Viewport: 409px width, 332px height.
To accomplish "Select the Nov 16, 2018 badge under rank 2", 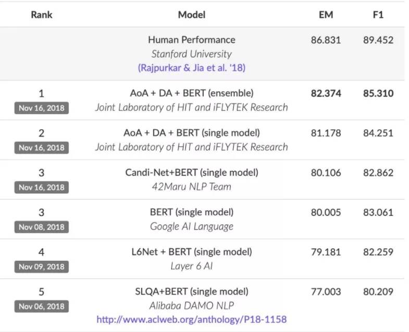I will (x=42, y=147).
